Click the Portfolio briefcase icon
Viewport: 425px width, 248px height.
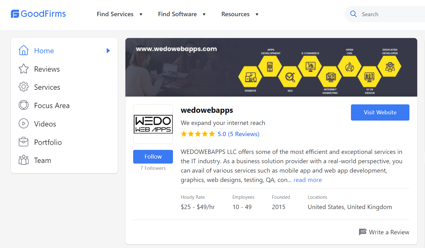[24, 142]
